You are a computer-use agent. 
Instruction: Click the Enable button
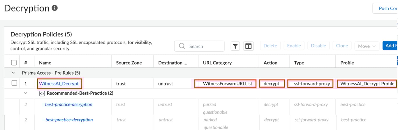(x=294, y=46)
